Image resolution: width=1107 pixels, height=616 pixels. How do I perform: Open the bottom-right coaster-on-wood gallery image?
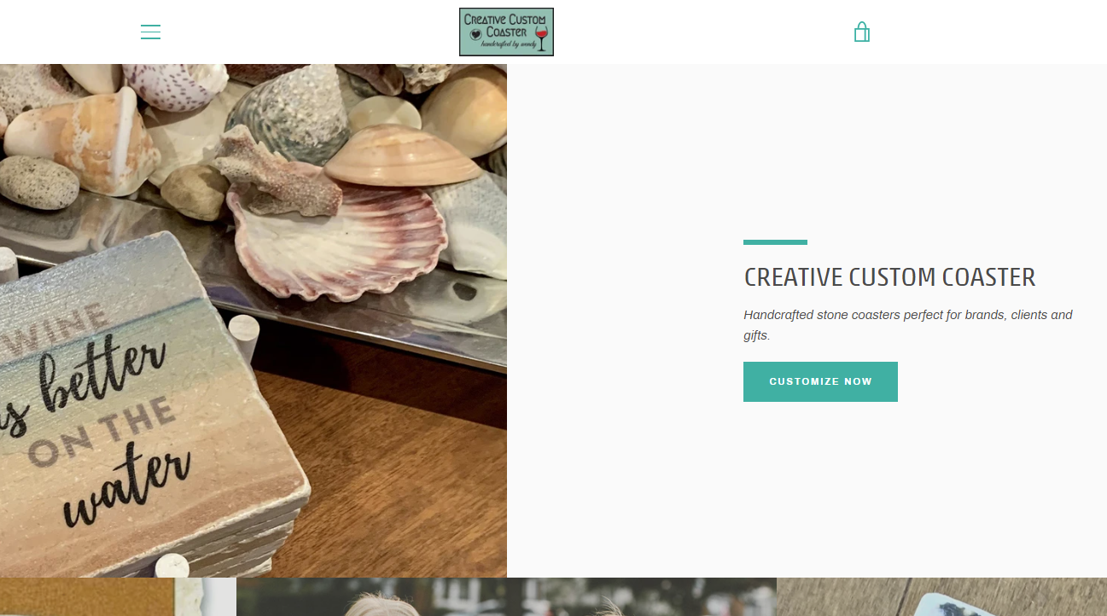[x=941, y=597]
